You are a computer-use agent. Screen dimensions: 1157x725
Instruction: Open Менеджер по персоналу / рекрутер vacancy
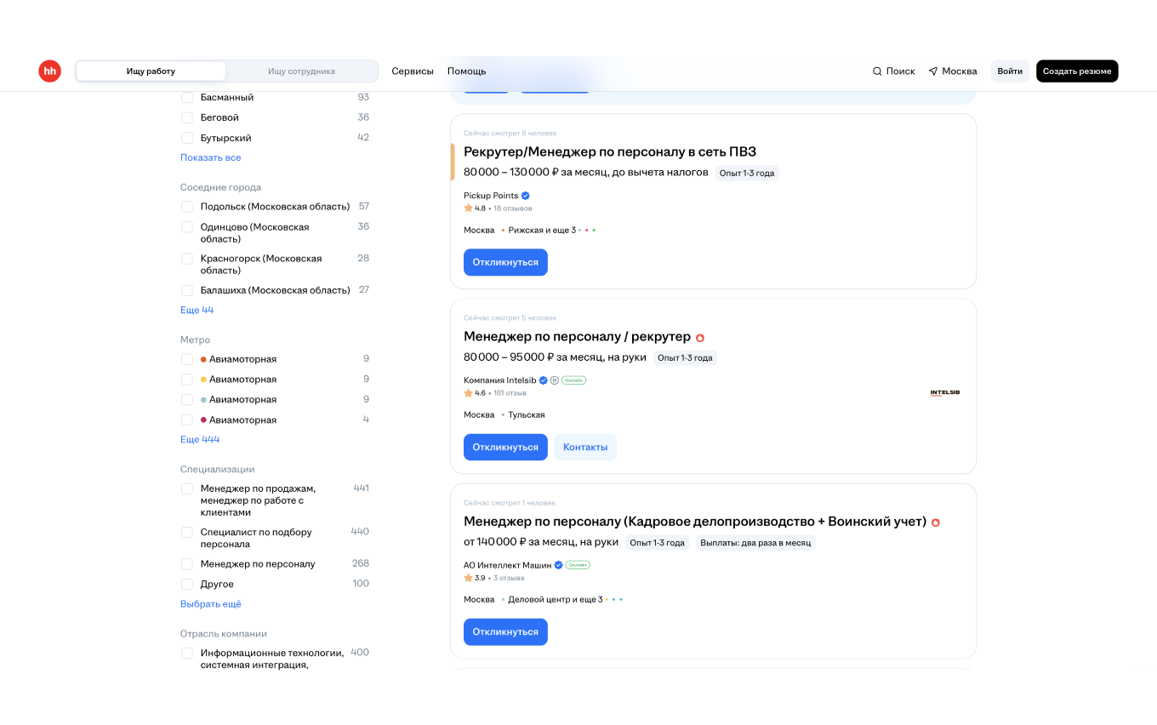point(577,337)
